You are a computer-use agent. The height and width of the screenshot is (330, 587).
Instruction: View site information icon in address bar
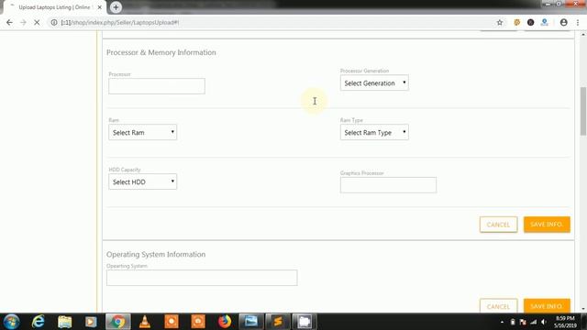[54, 22]
